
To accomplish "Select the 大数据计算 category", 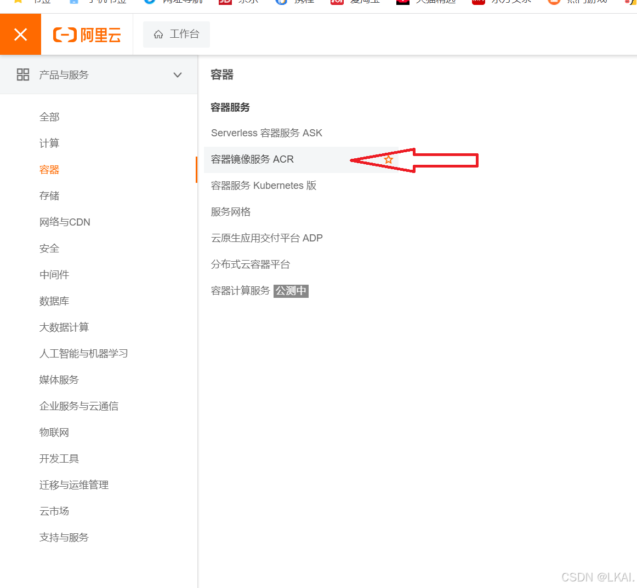I will pyautogui.click(x=64, y=327).
